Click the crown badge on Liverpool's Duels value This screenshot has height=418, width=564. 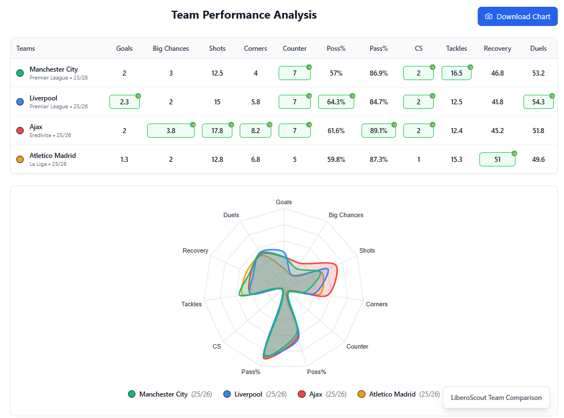552,96
